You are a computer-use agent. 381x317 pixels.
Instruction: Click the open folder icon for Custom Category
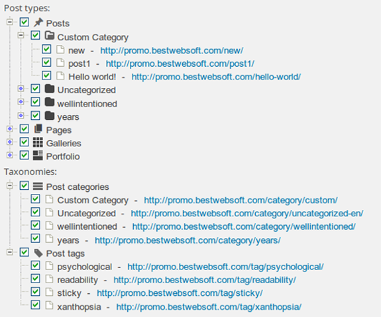50,36
